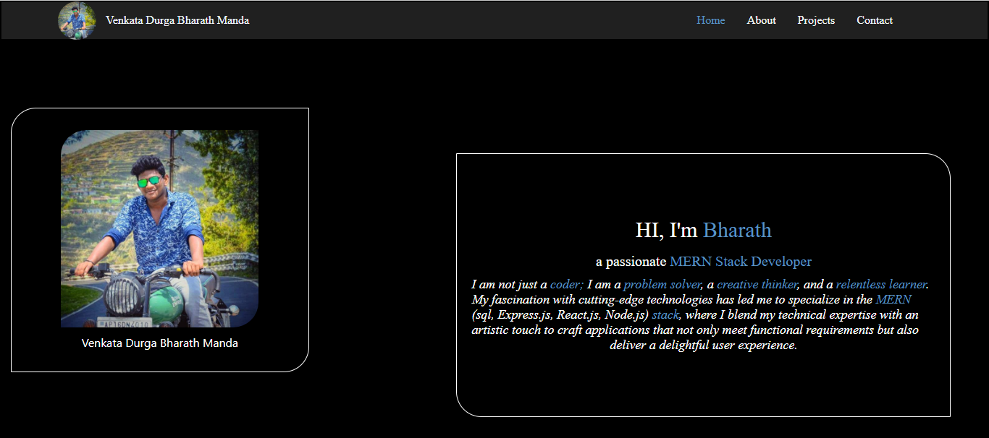Click the relentless learner highlighted phrase
This screenshot has height=438, width=989.
(880, 284)
